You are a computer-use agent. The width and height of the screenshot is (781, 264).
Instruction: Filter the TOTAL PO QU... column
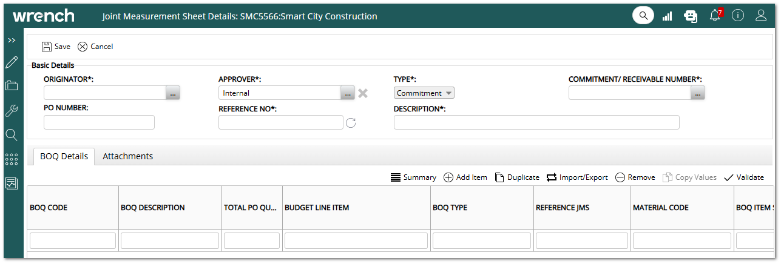tap(252, 241)
